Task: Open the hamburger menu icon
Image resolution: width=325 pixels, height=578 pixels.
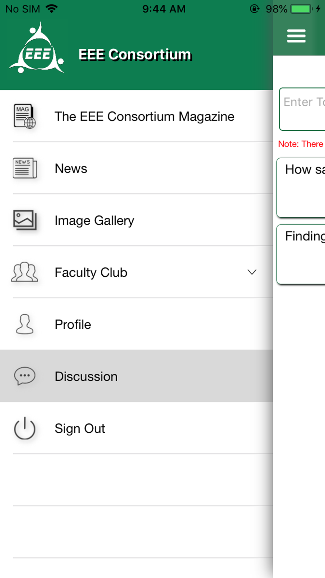Action: pos(296,36)
